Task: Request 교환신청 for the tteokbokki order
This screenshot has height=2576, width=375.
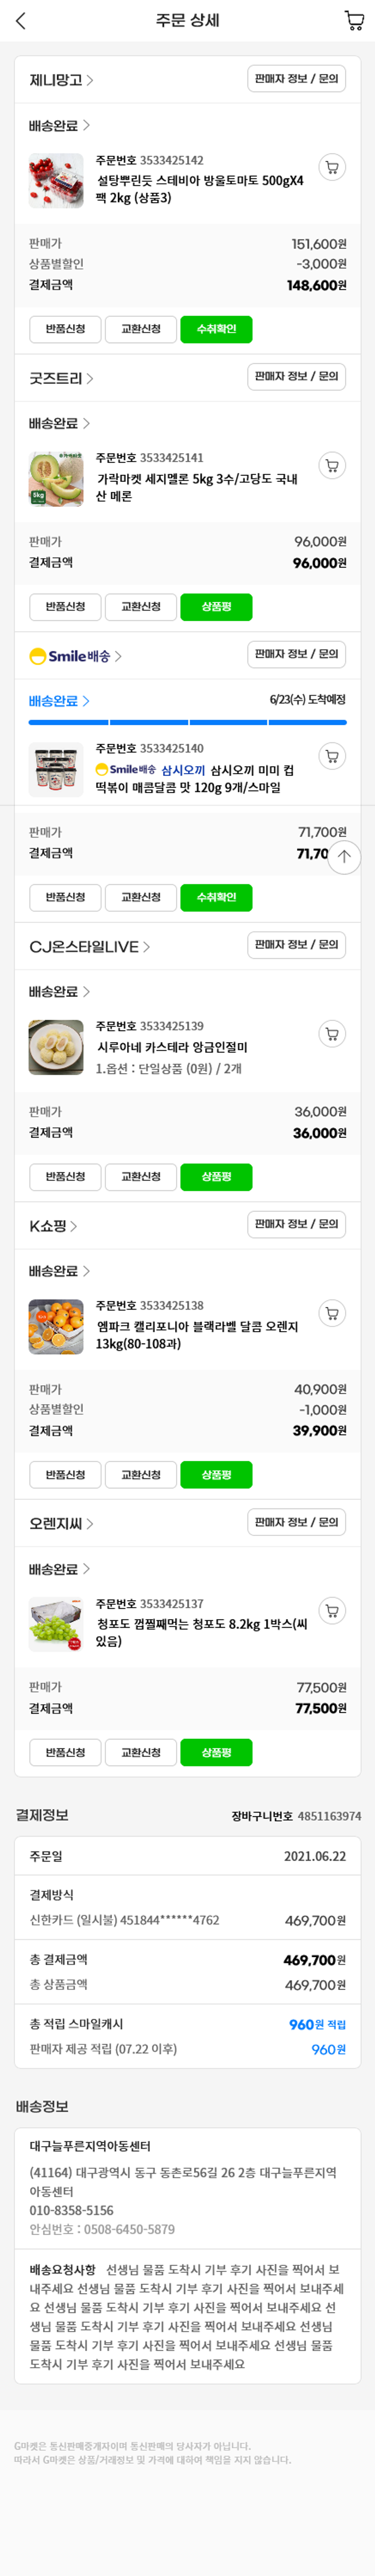Action: tap(140, 897)
